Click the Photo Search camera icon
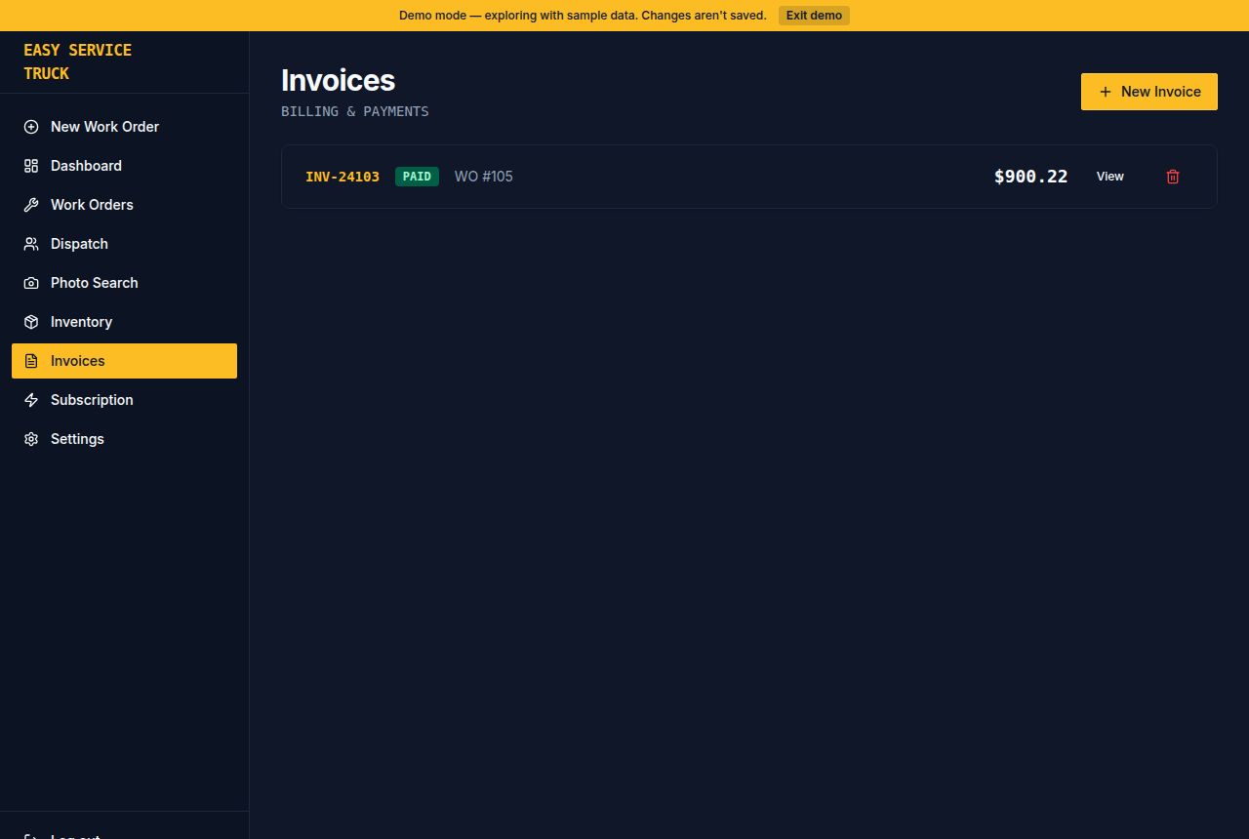 point(31,283)
